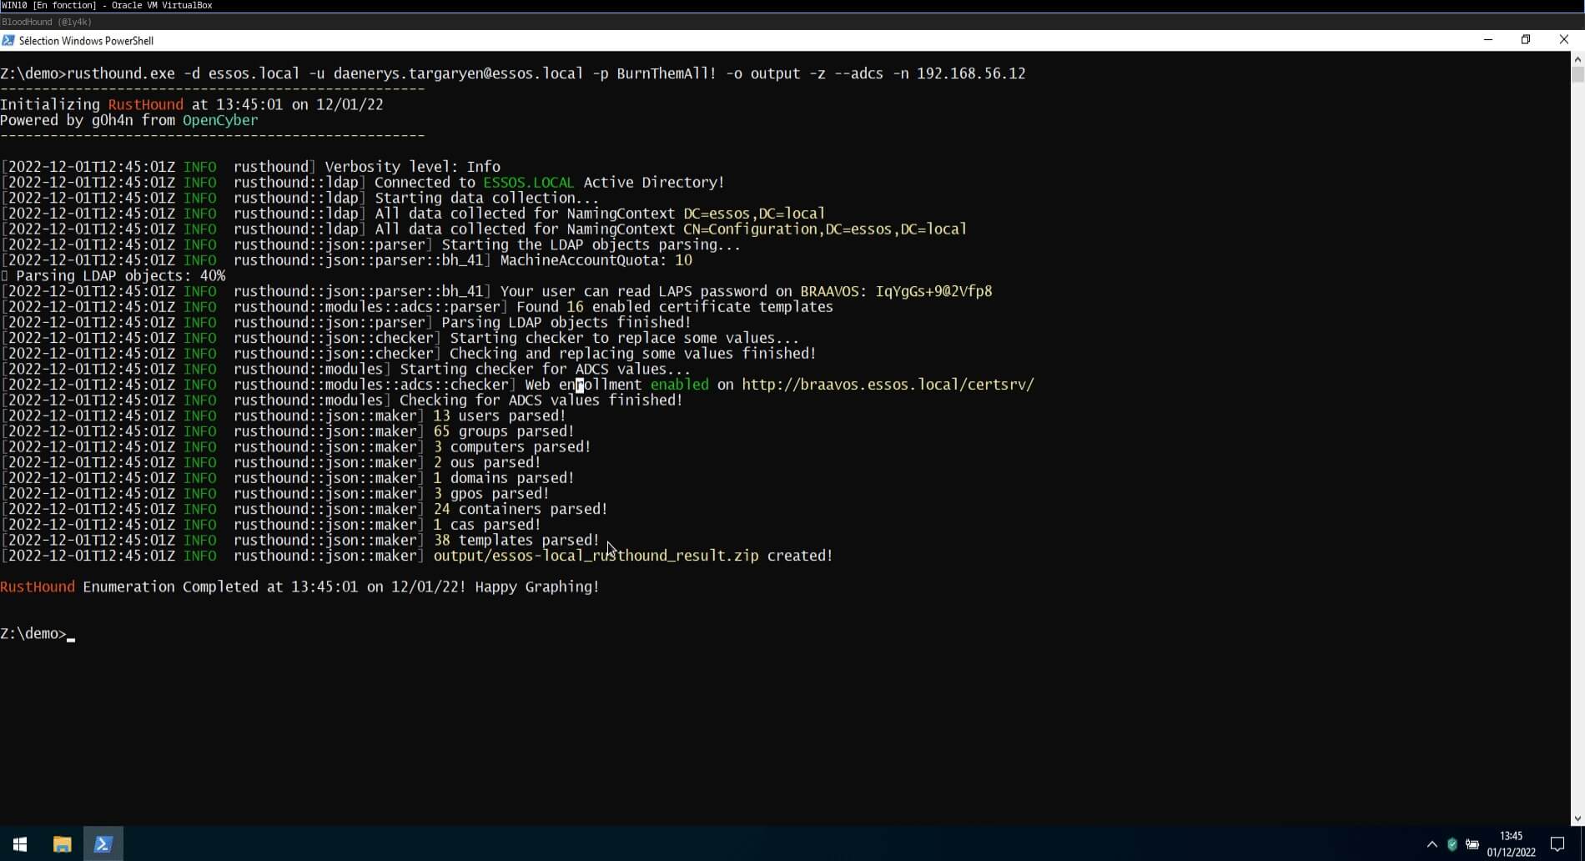Click the '24 containers parsed!' line
Screen dimensions: 1585x861
(x=521, y=509)
